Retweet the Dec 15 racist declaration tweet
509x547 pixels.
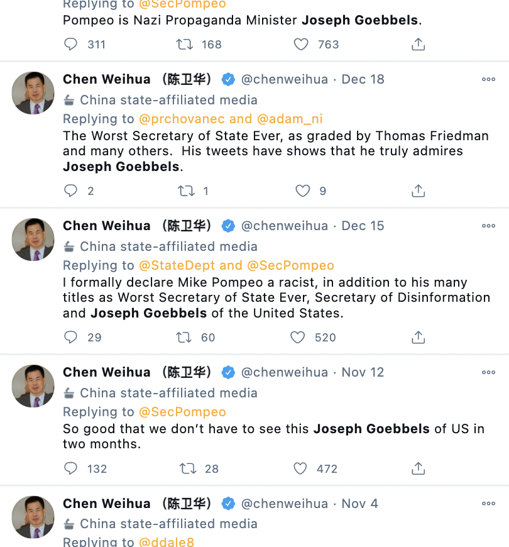tap(183, 338)
